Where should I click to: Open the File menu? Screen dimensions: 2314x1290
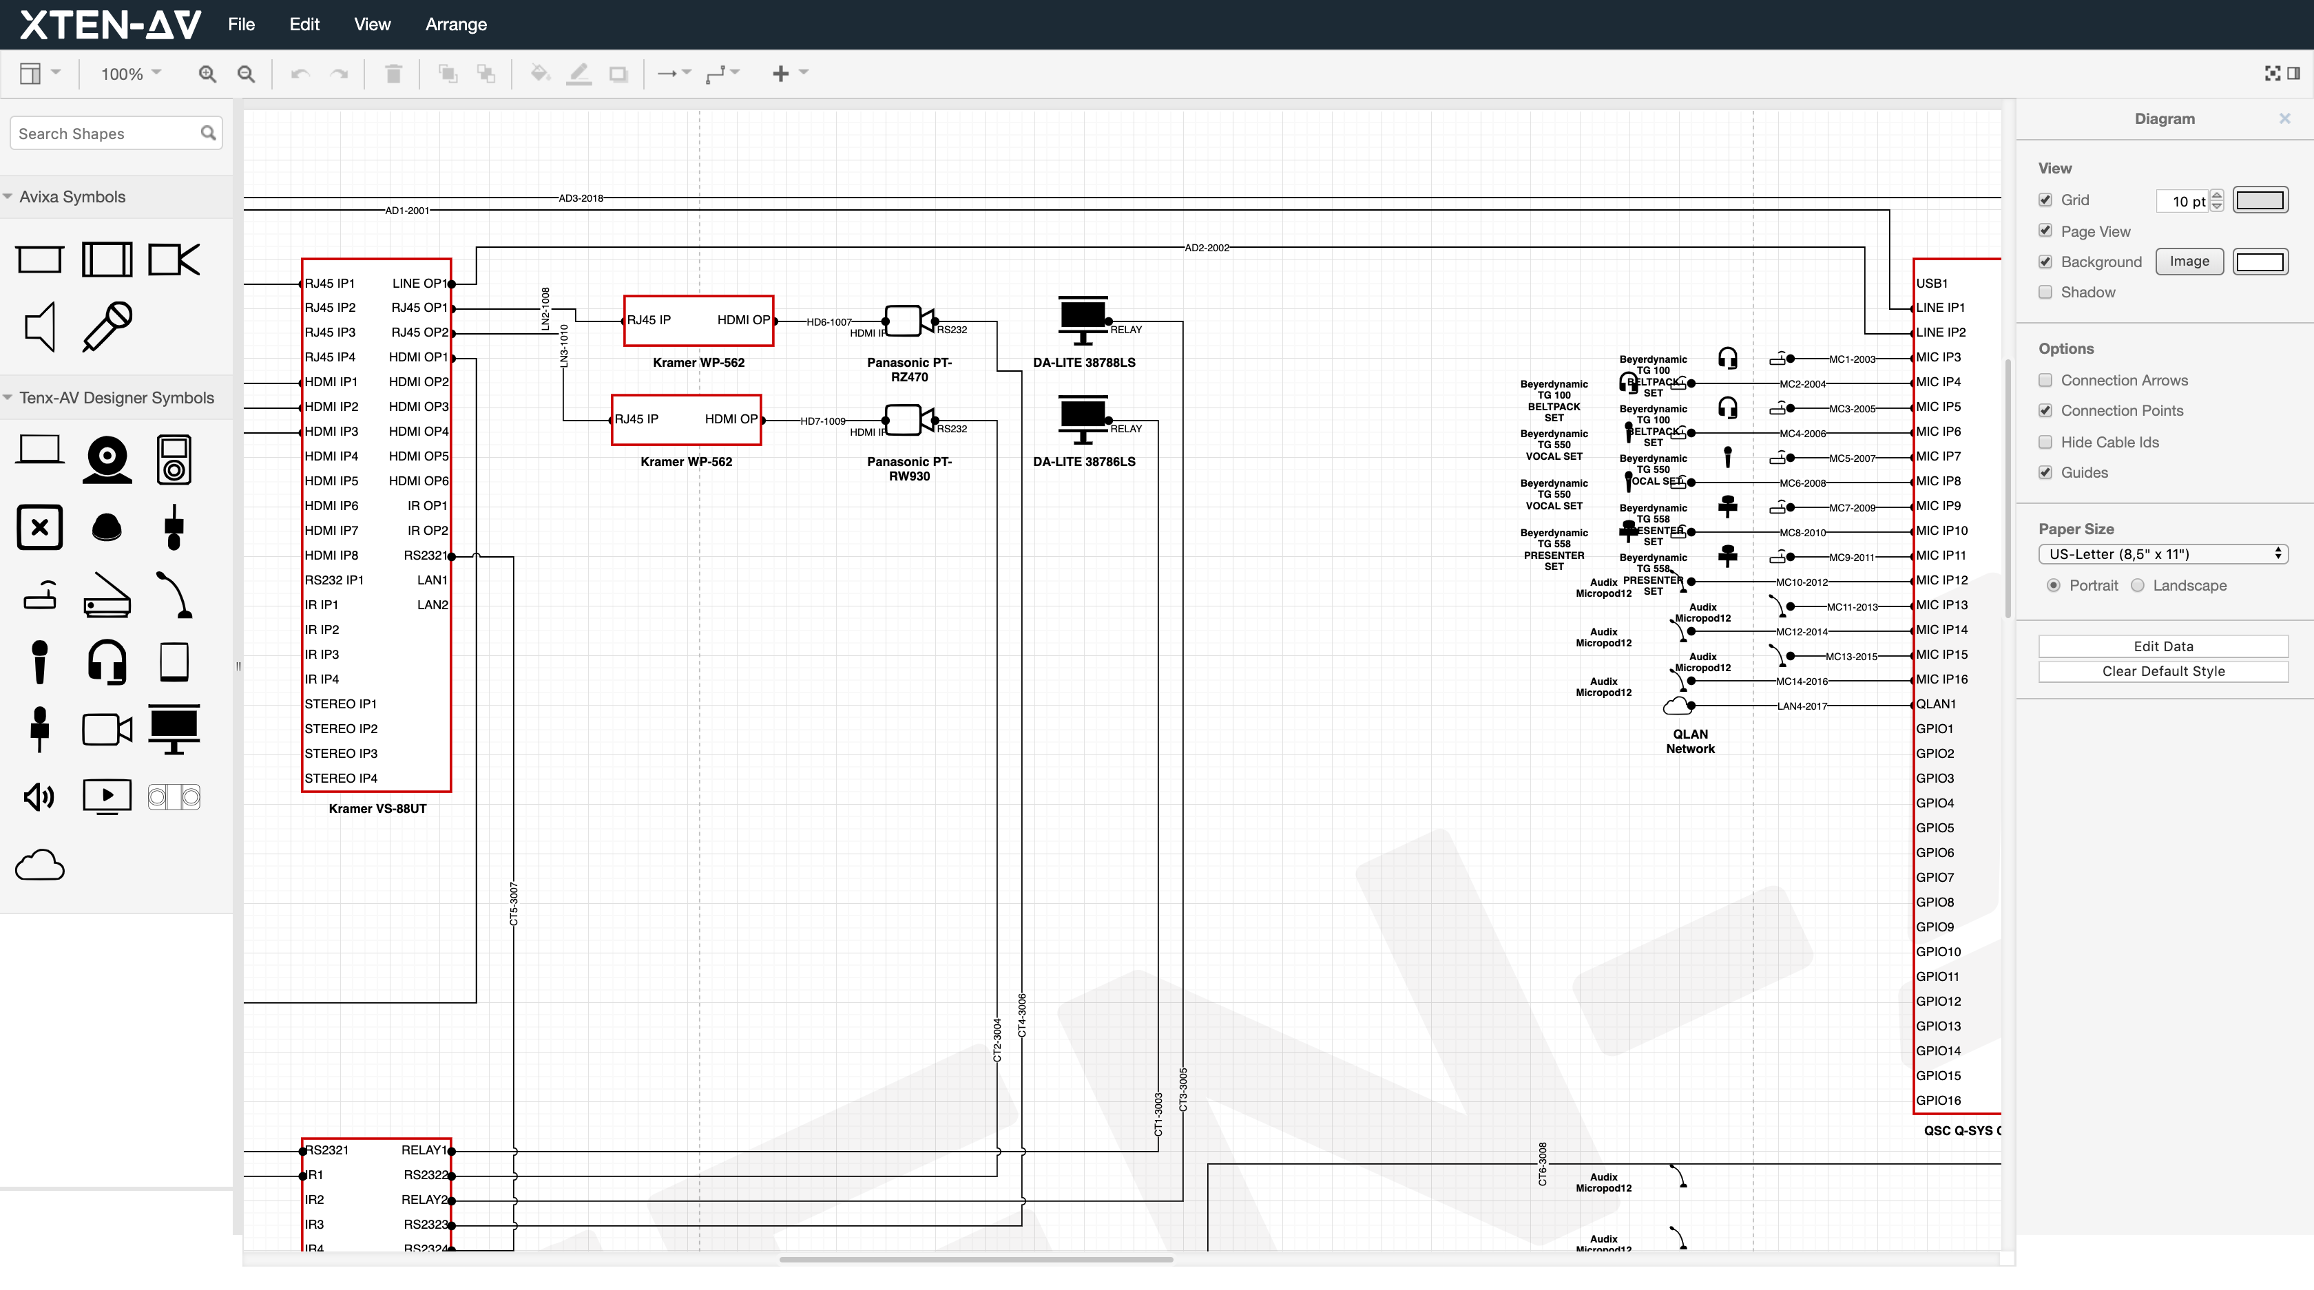point(241,24)
